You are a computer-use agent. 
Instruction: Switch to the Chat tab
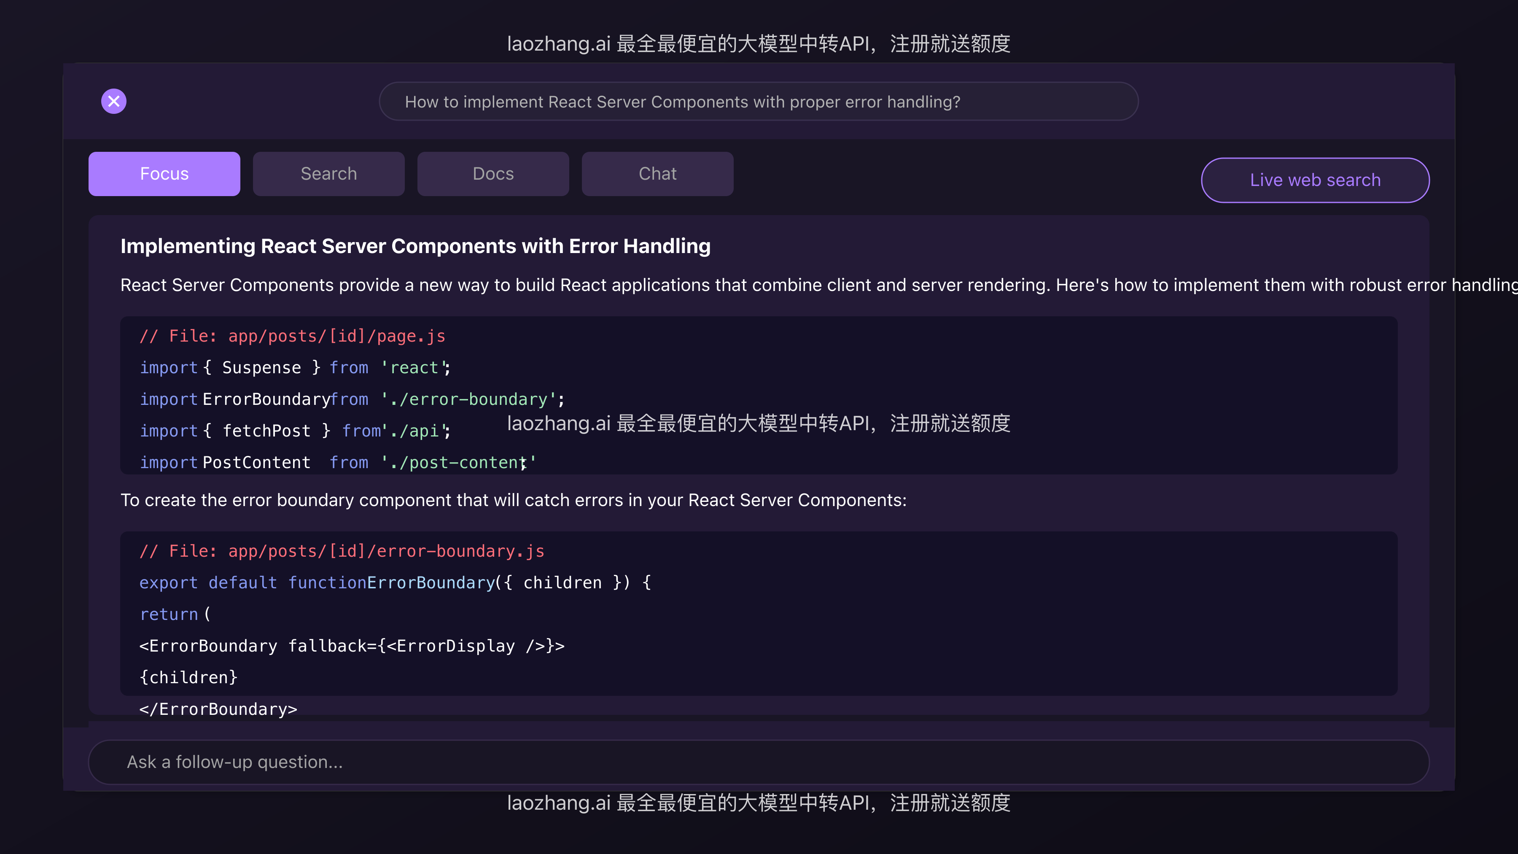pyautogui.click(x=657, y=174)
